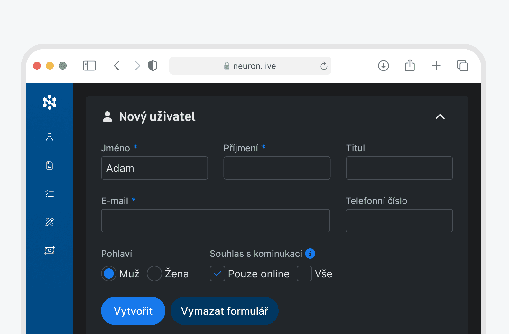Click the info icon beside Souhlas s kominukací
This screenshot has height=334, width=509.
310,254
